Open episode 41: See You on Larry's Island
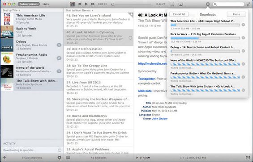 [99, 21]
